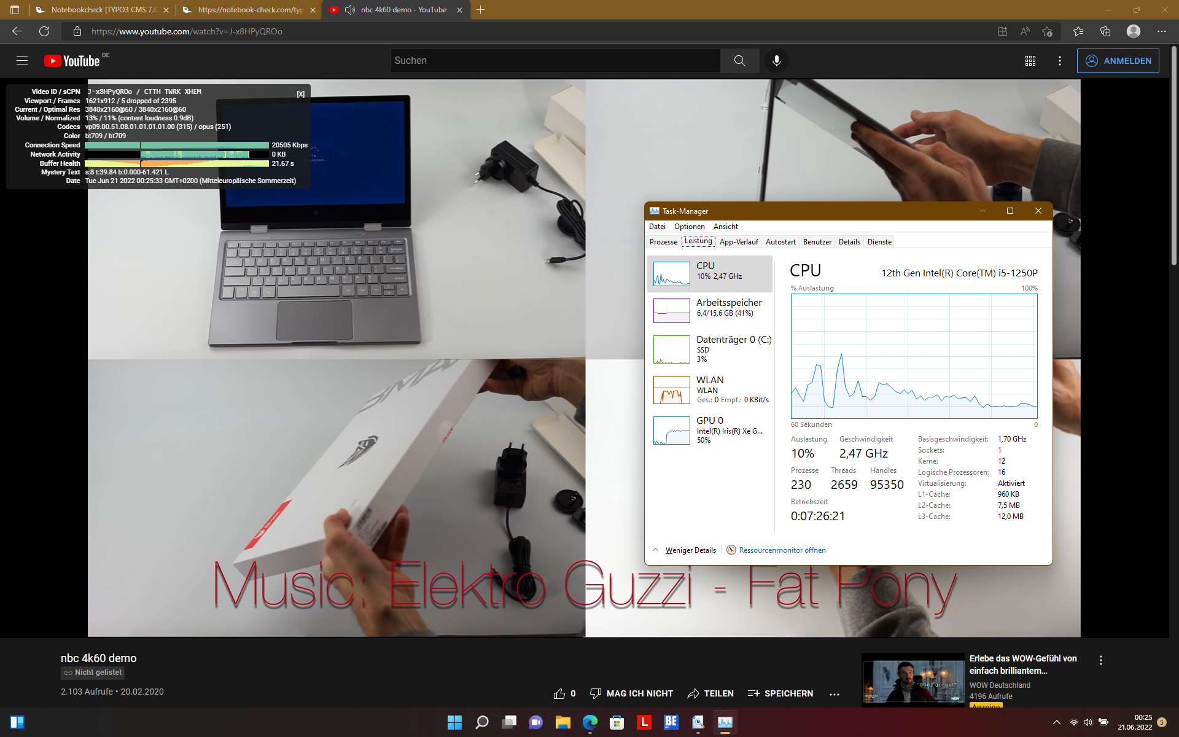This screenshot has width=1179, height=737.
Task: Click the YouTube voice search microphone
Action: point(776,61)
